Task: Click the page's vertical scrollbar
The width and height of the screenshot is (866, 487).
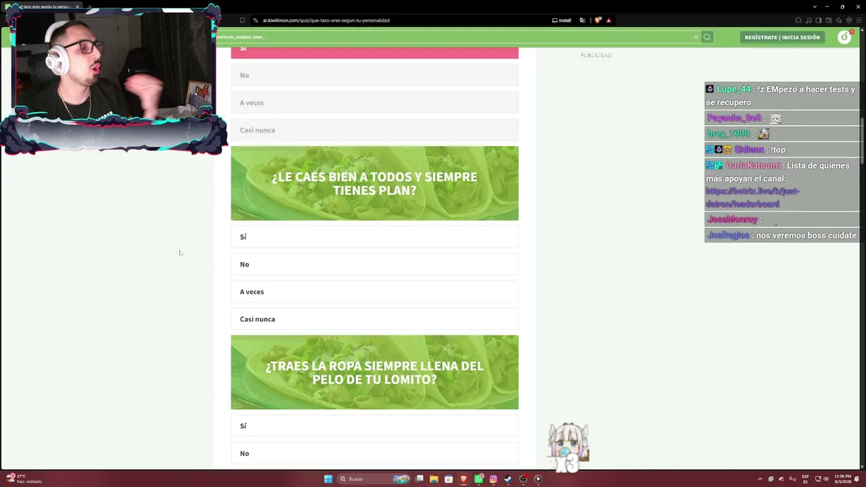Action: (x=862, y=142)
